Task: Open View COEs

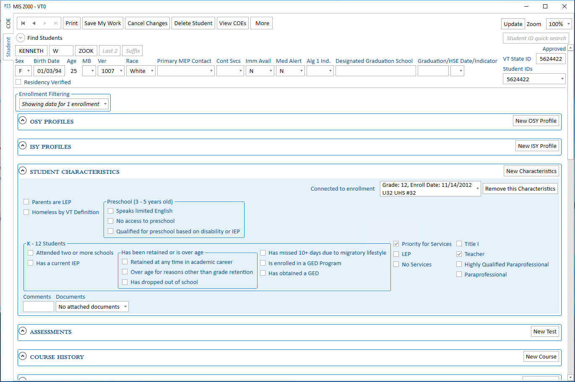Action: pos(233,23)
